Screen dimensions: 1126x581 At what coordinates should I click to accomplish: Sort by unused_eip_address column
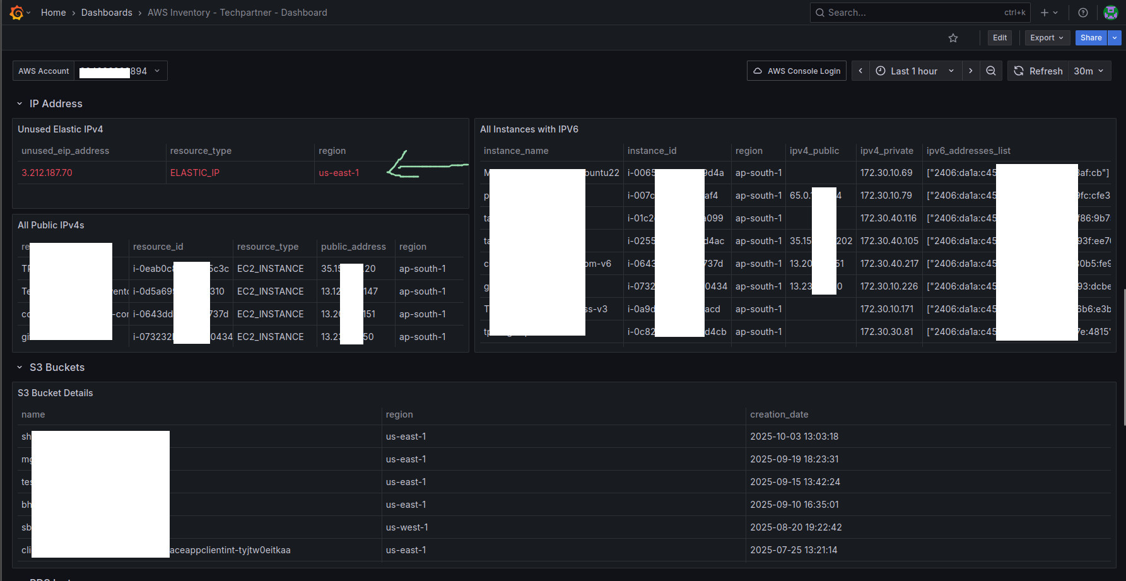coord(66,151)
